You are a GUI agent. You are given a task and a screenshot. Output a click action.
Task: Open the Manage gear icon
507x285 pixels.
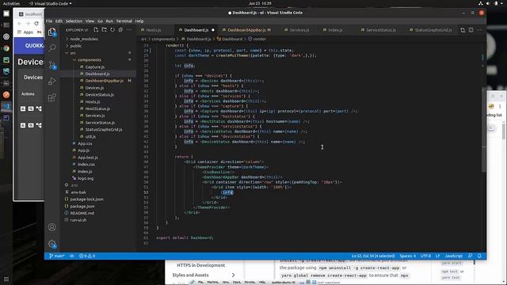point(52,244)
